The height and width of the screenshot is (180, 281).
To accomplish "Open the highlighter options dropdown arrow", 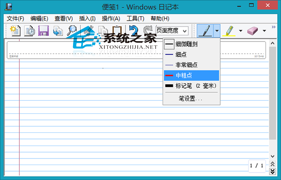I will [241, 31].
